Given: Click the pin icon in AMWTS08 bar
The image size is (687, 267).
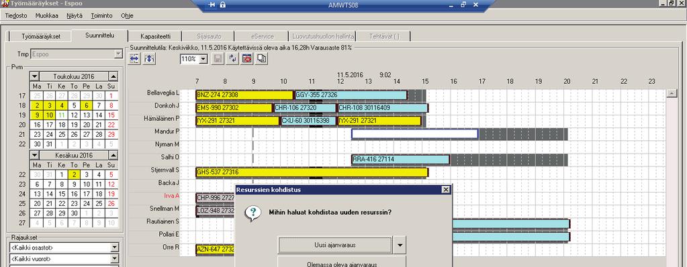Looking at the screenshot, I should pos(212,5).
